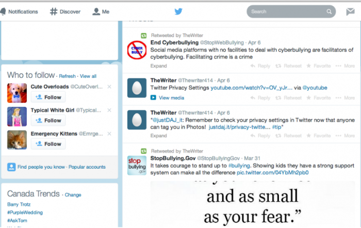
Task: Open the fear quote tweet image
Action: [x=253, y=204]
